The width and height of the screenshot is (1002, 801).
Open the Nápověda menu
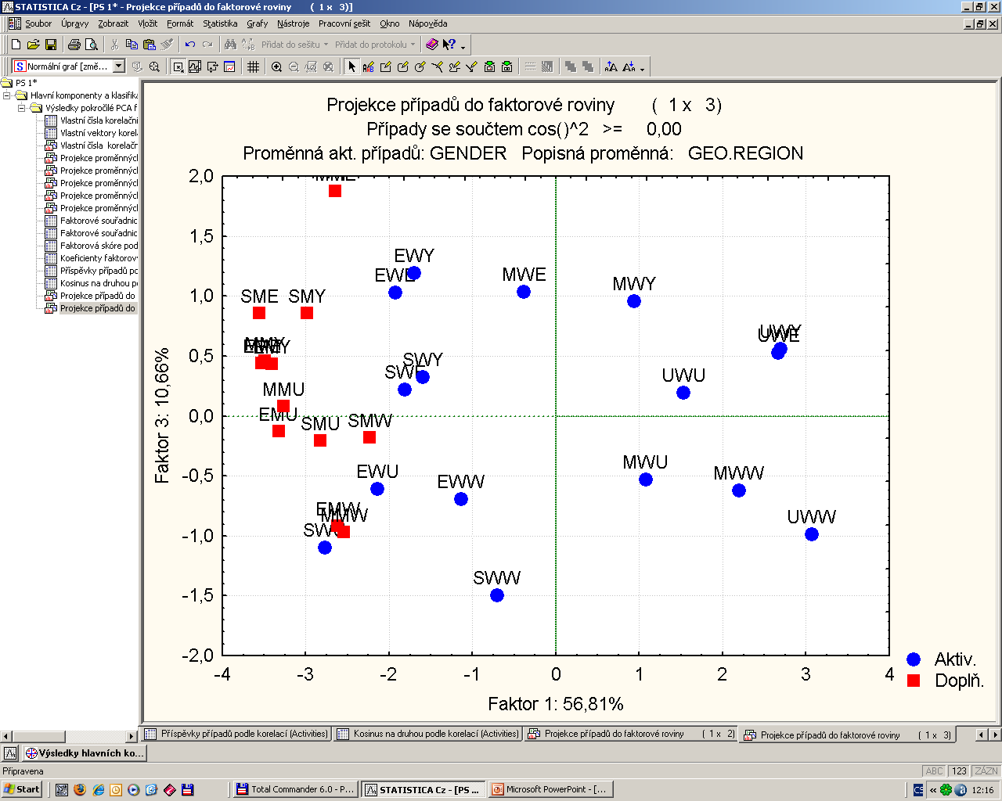(427, 23)
